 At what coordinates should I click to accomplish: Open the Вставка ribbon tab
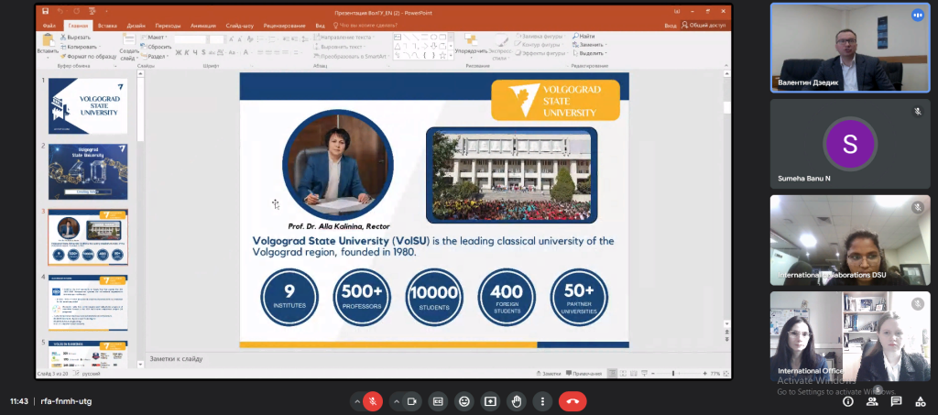pyautogui.click(x=107, y=25)
